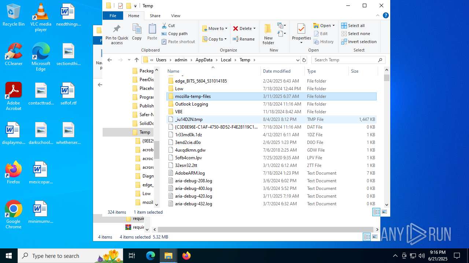Open Windows Start menu
This screenshot has height=263, width=469.
9,256
